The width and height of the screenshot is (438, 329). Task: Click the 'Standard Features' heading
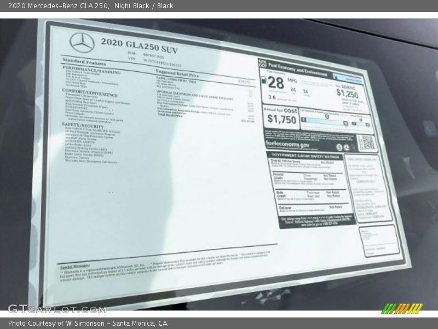[x=84, y=61]
